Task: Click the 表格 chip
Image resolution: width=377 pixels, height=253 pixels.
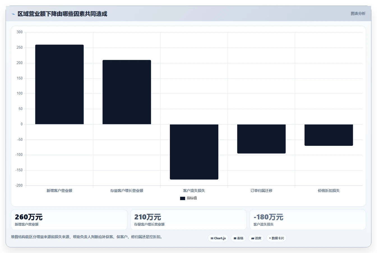Action: click(x=238, y=238)
